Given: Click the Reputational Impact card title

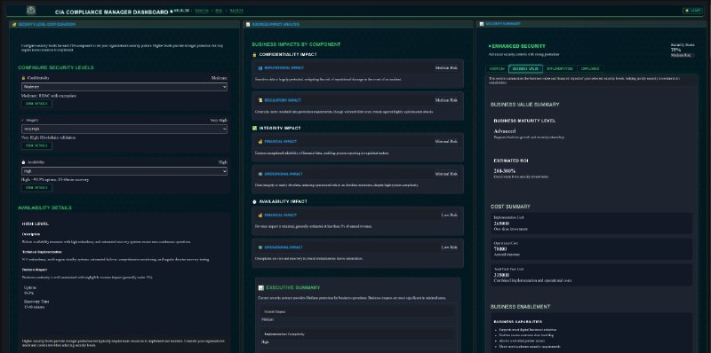Looking at the screenshot, I should click(x=284, y=68).
